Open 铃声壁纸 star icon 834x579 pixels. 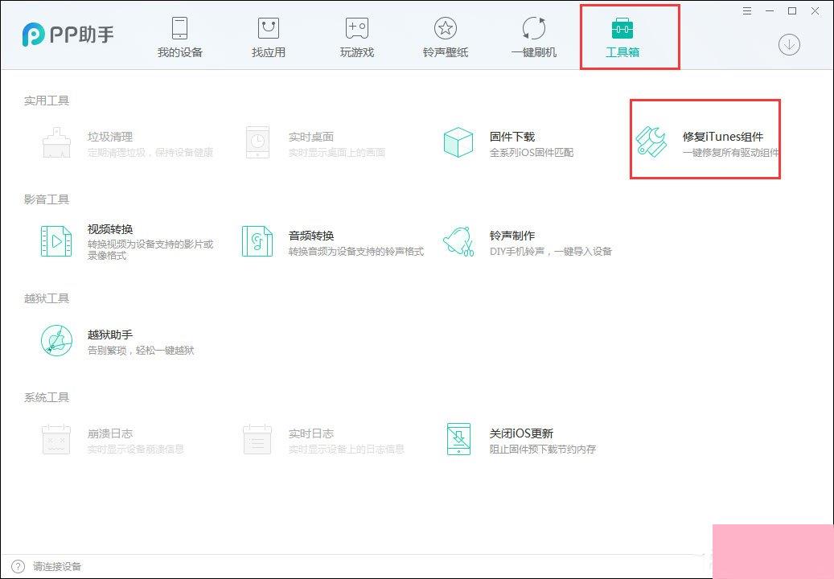click(x=446, y=28)
